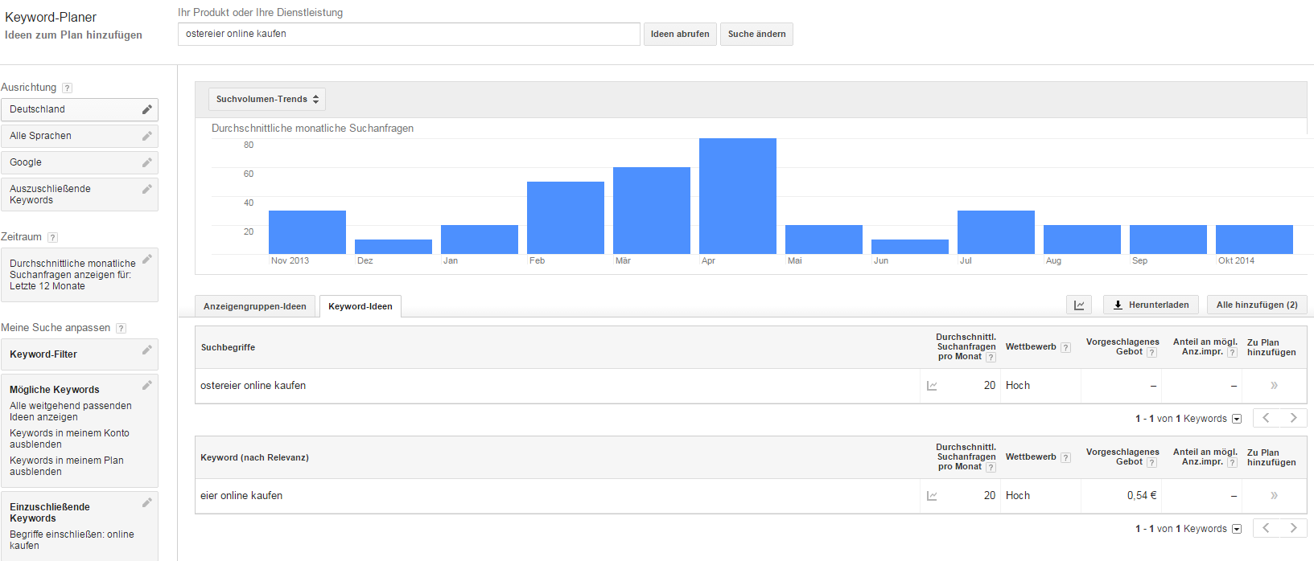The width and height of the screenshot is (1314, 561).
Task: Edit Mögliche Keywords pencil icon
Action: [x=147, y=385]
